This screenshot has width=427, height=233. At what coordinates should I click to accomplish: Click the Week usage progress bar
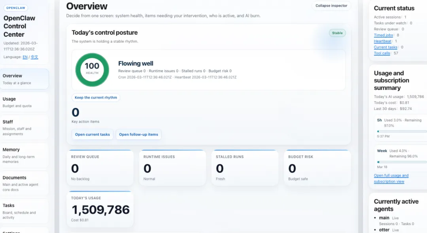pyautogui.click(x=402, y=162)
